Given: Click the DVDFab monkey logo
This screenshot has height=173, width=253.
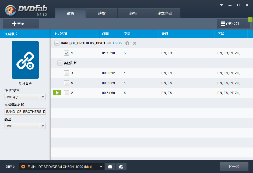Looking at the screenshot, I should coord(11,10).
